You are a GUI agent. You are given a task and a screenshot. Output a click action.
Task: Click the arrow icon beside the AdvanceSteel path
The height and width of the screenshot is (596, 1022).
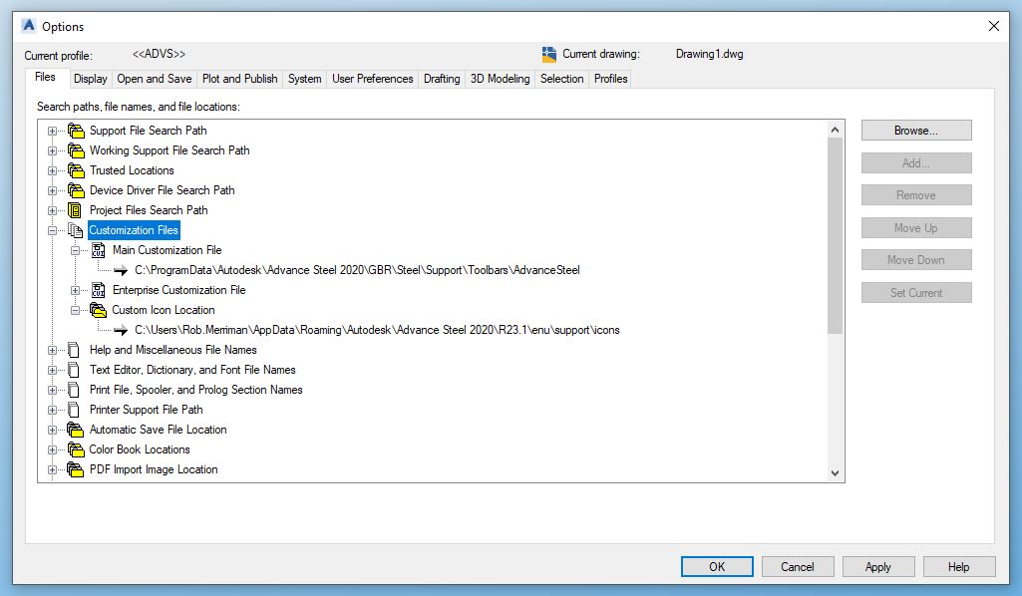[x=121, y=270]
